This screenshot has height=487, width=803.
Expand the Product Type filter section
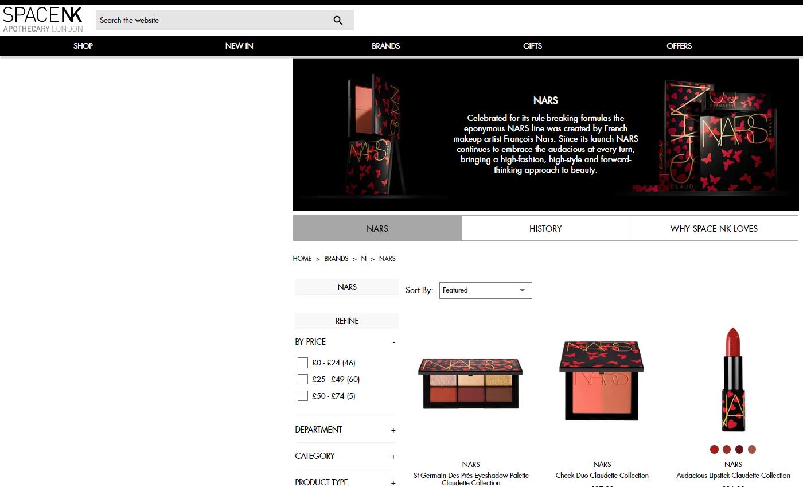pyautogui.click(x=345, y=482)
